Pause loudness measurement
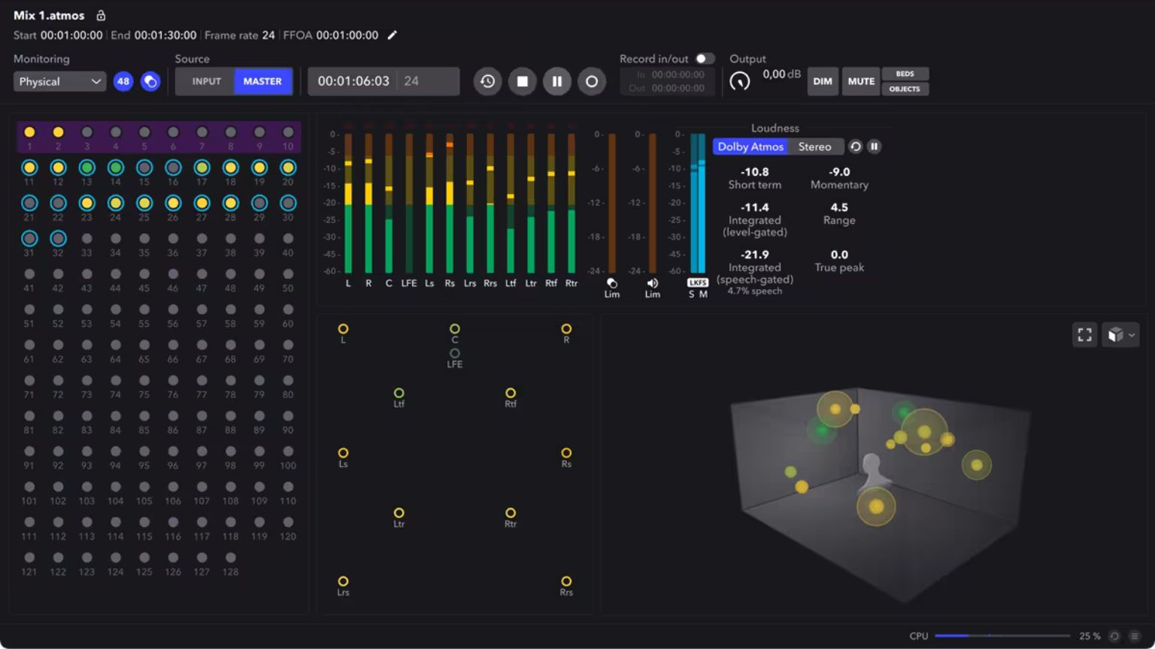Image resolution: width=1155 pixels, height=649 pixels. 874,146
